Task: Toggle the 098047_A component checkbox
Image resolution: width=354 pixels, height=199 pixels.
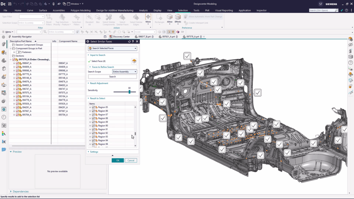Action: tap(17, 63)
